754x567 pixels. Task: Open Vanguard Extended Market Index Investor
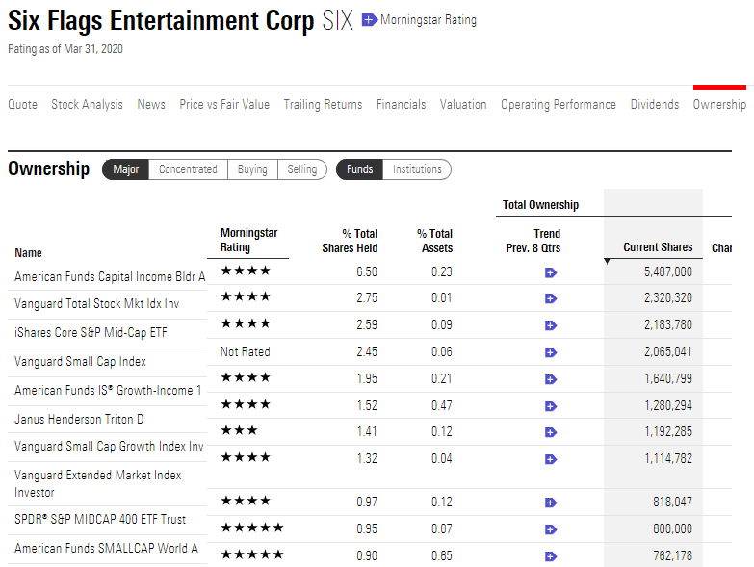coord(97,483)
